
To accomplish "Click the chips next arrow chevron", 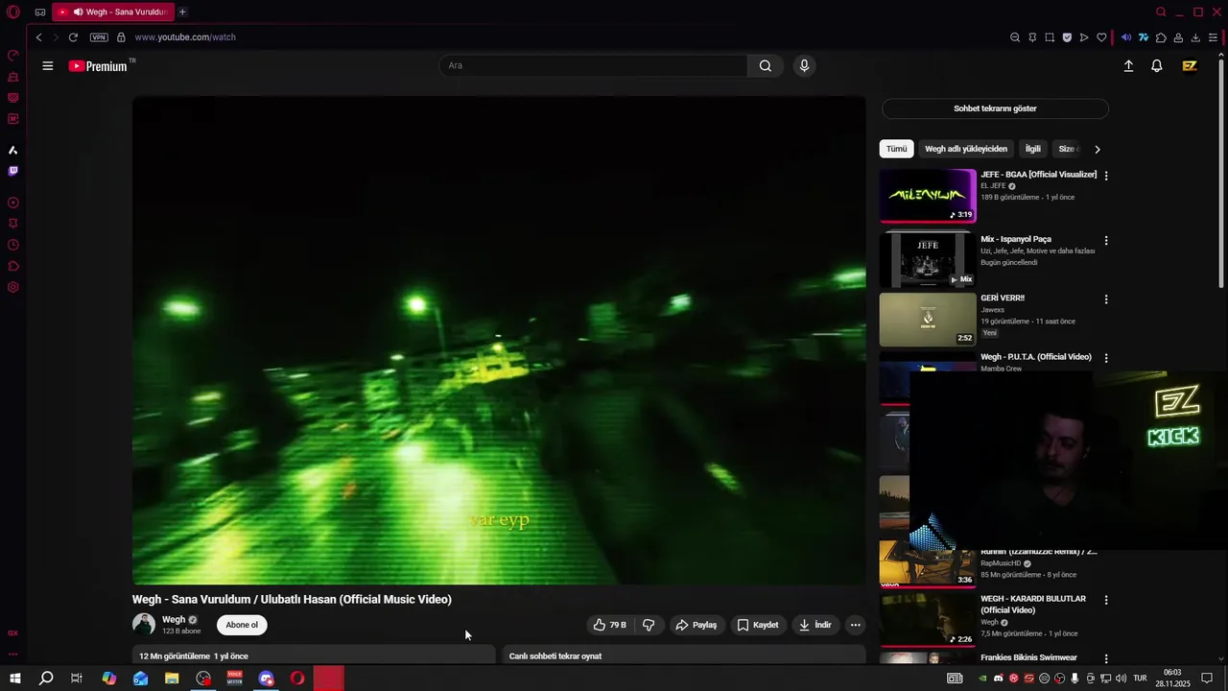I will tap(1098, 149).
